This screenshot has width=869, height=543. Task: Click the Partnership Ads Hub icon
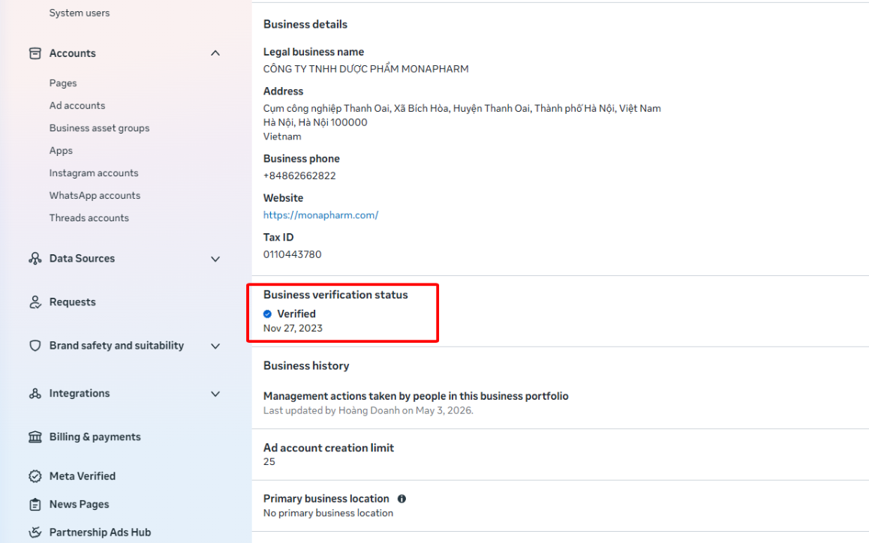coord(35,532)
